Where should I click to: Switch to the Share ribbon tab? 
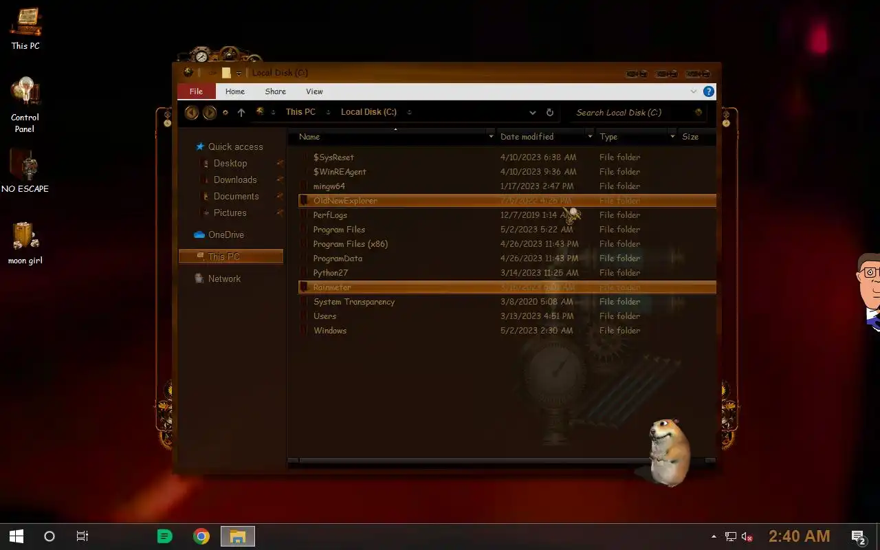[x=276, y=91]
